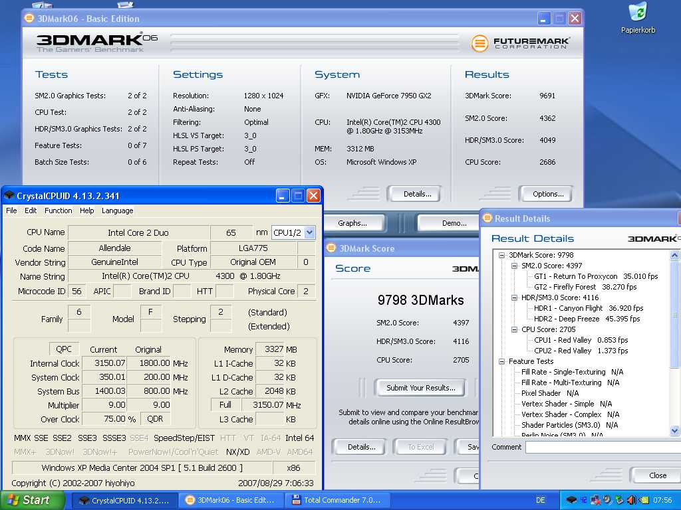681x510 pixels.
Task: Collapse the 3DMark Score: 9798 tree node
Action: coord(501,255)
